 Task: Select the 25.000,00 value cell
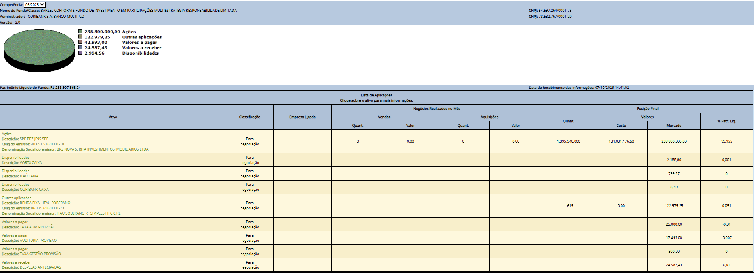coord(674,224)
